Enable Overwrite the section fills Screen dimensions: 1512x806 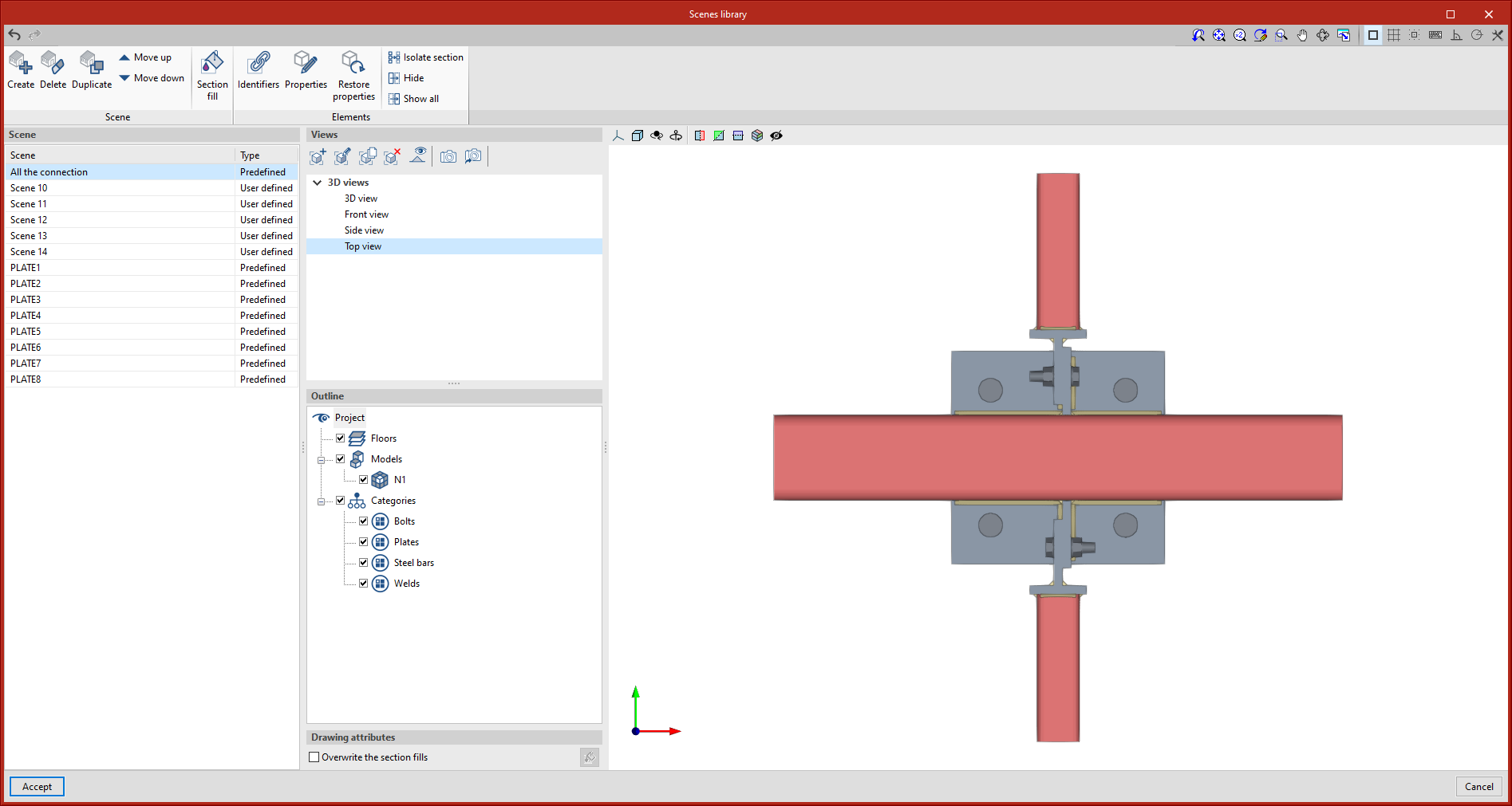(x=314, y=757)
